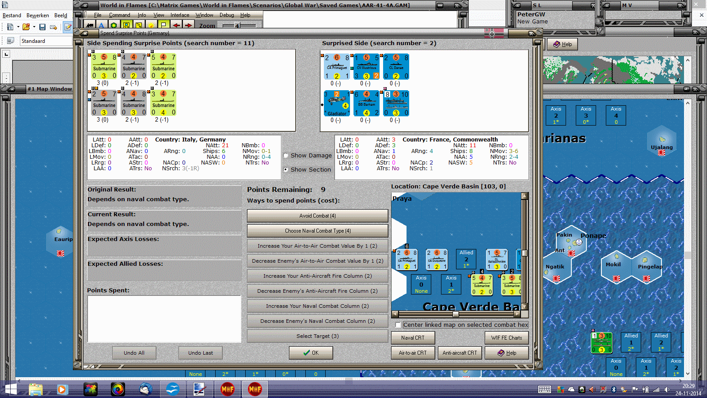Viewport: 707px width, 398px height.
Task: Click CA Duquesne counter in location map
Action: pyautogui.click(x=437, y=260)
